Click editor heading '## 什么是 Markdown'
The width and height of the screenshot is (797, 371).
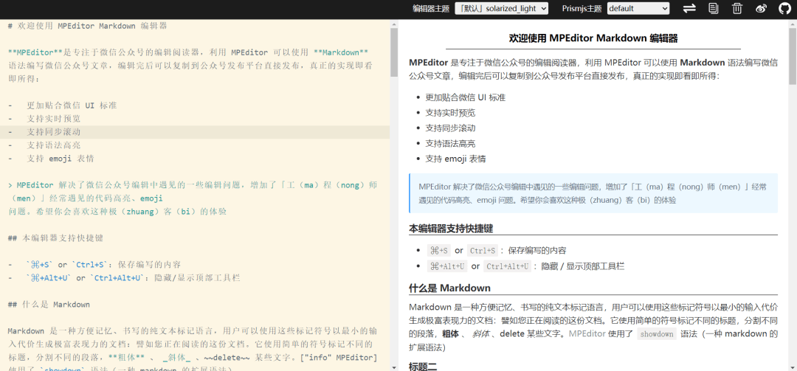click(49, 305)
